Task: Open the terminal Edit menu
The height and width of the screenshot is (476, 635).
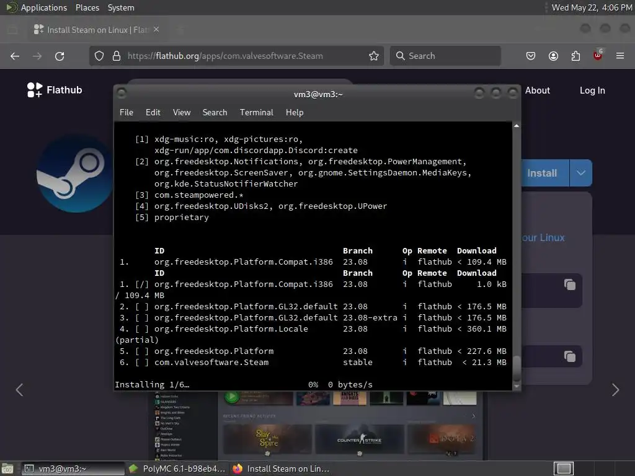Action: [x=153, y=112]
